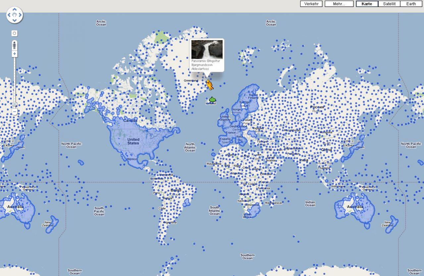Click the orange pegman hovering near Greenland

(209, 85)
